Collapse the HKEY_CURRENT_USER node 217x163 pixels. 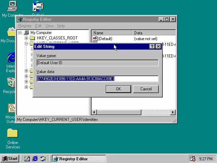tap(26, 44)
